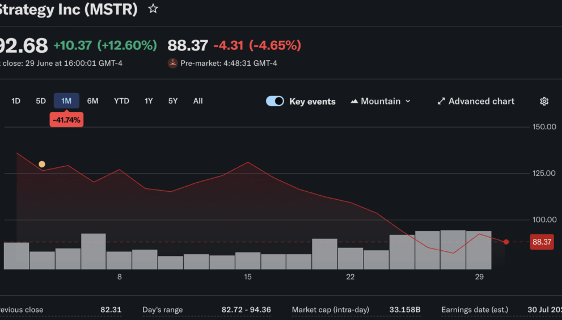Click the 100.00 axis label

click(x=544, y=220)
